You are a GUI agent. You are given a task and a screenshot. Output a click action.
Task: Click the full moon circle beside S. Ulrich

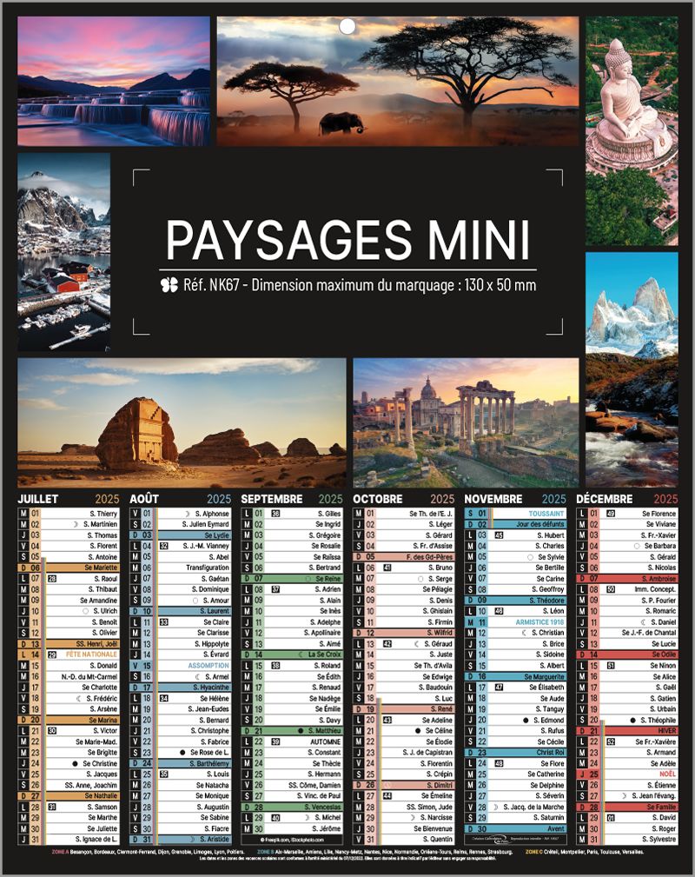[85, 611]
